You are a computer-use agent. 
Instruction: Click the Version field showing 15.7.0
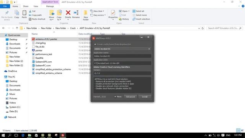(122, 73)
